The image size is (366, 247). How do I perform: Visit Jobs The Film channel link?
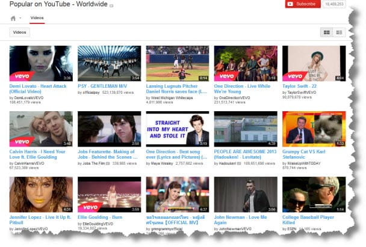point(93,163)
